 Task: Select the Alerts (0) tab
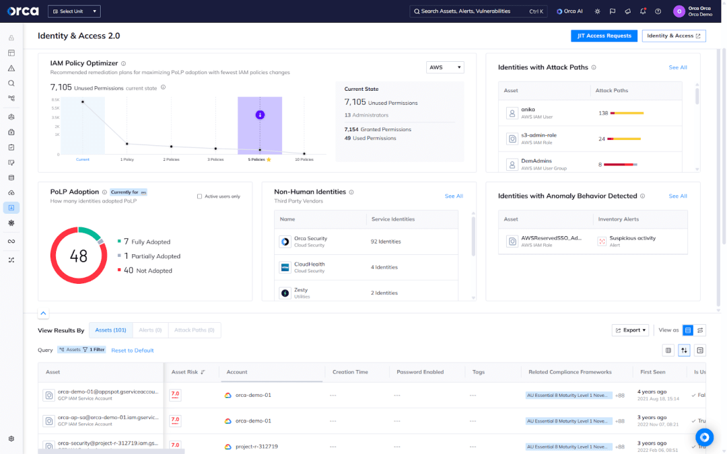150,330
